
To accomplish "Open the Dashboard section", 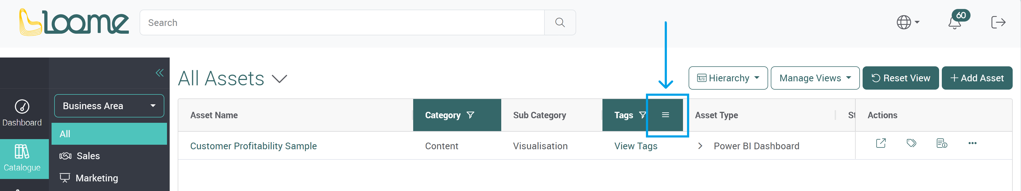I will pyautogui.click(x=22, y=113).
